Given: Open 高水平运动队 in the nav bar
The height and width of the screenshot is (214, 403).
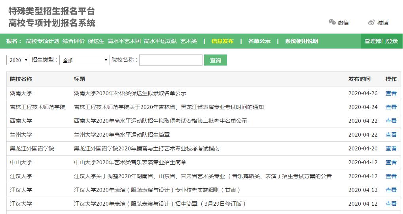Looking at the screenshot, I should click(161, 41).
